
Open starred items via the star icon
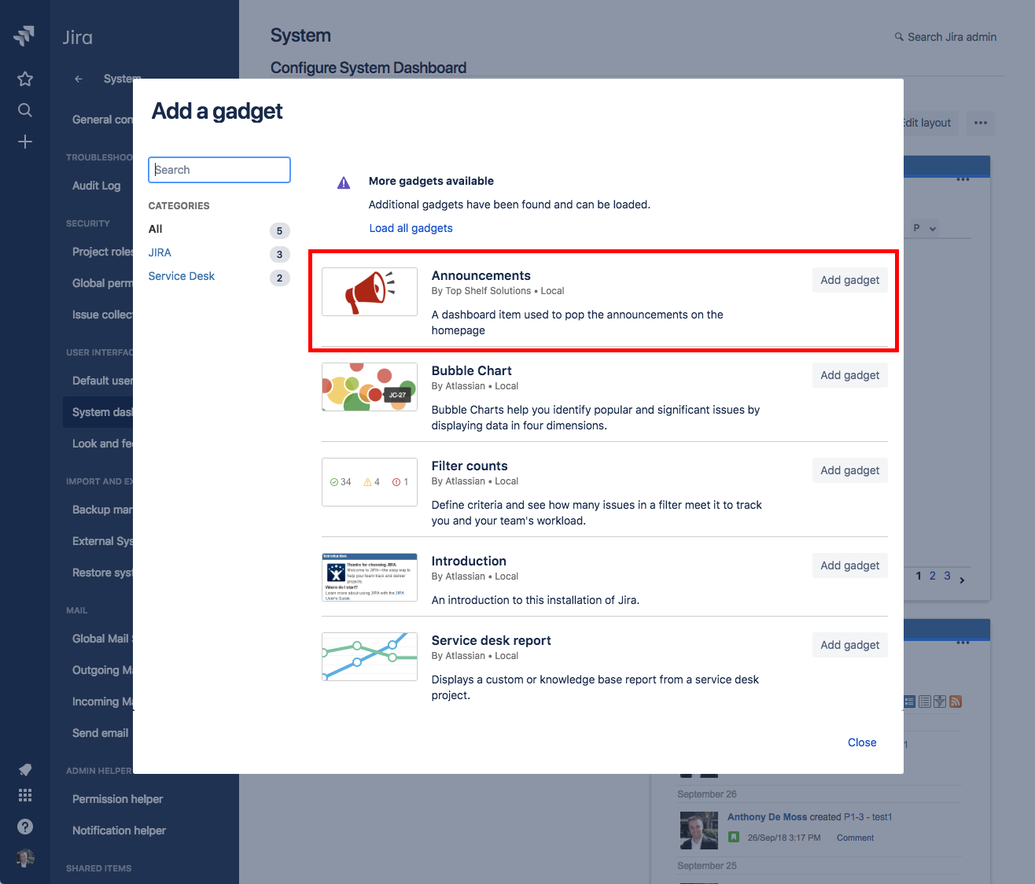(x=25, y=79)
